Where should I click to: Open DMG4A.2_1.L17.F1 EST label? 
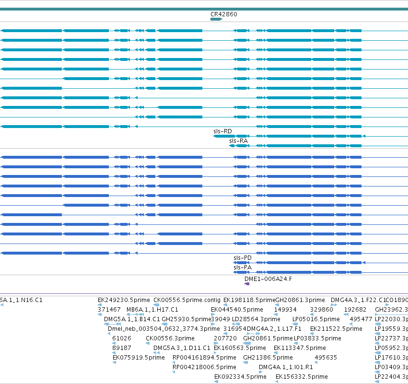pyautogui.click(x=274, y=329)
